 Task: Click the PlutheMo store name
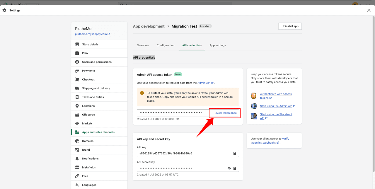point(83,29)
